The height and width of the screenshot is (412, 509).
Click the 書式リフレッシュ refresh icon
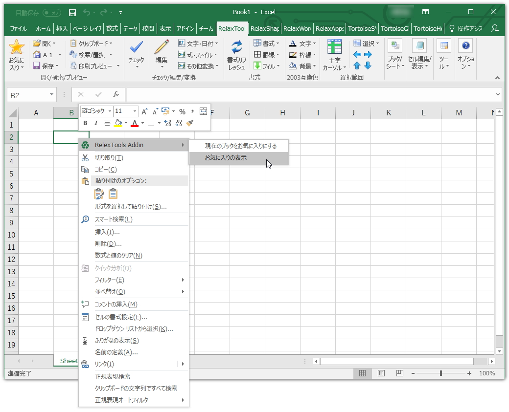(x=237, y=47)
